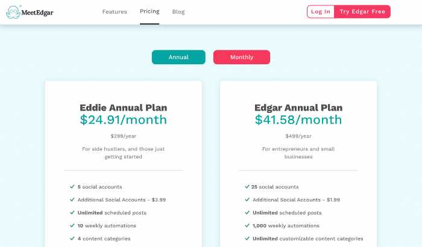Click the Log In button

321,11
